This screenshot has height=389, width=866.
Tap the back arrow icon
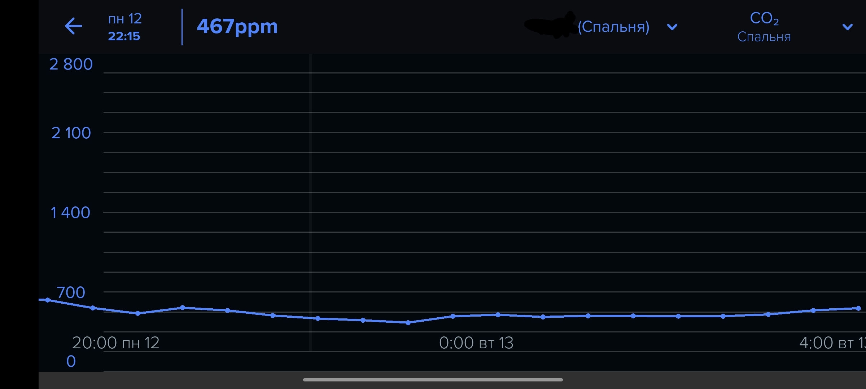click(73, 27)
